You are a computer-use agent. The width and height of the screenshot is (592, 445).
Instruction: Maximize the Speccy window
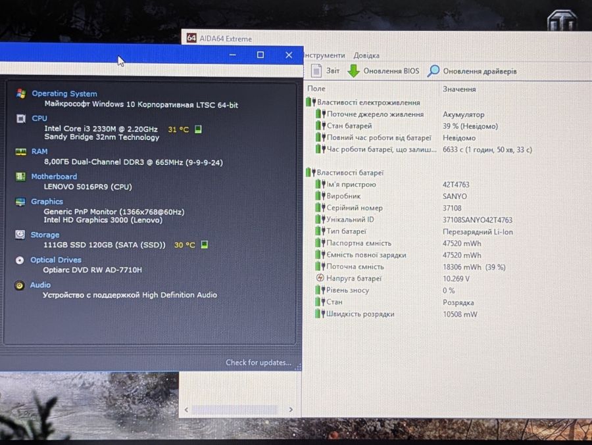coord(260,55)
